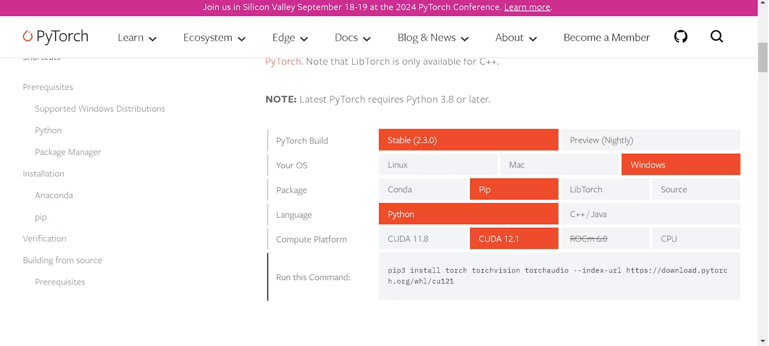The height and width of the screenshot is (346, 769).
Task: Select Stable (2.3.0) build
Action: pyautogui.click(x=469, y=140)
